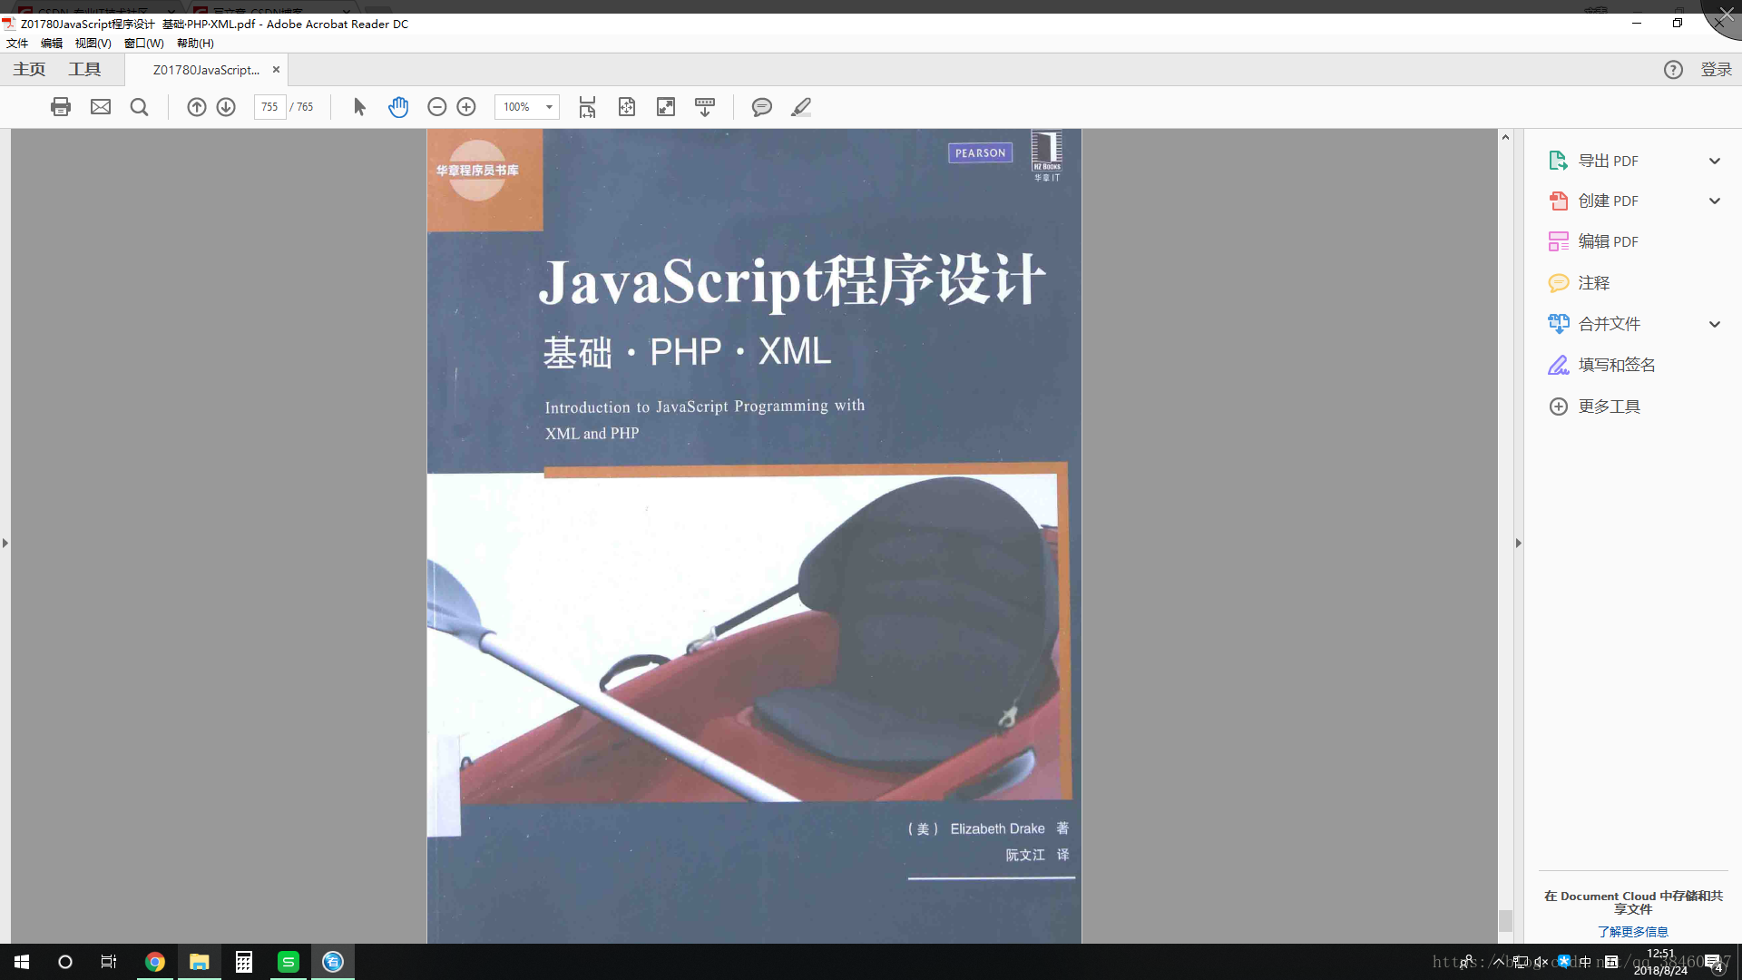The width and height of the screenshot is (1742, 980).
Task: Open Calculator from the taskbar
Action: tap(243, 962)
